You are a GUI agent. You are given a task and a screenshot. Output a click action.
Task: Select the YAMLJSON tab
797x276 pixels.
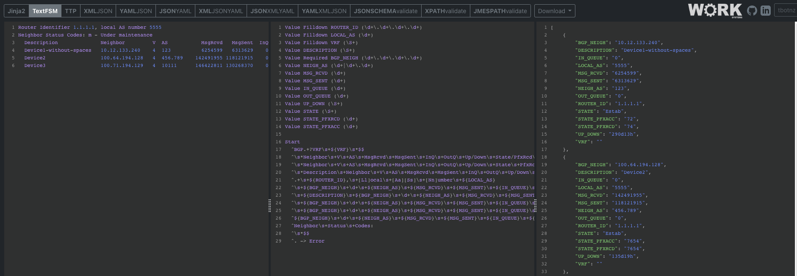click(x=136, y=11)
